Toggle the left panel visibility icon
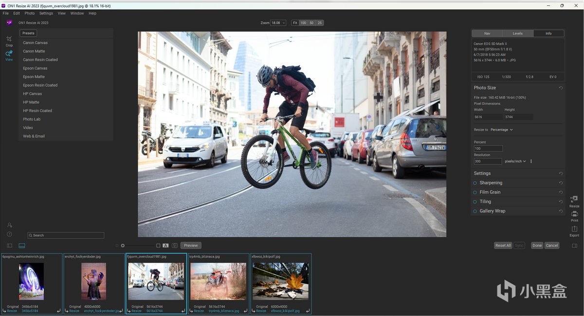The width and height of the screenshot is (584, 316). click(x=9, y=246)
